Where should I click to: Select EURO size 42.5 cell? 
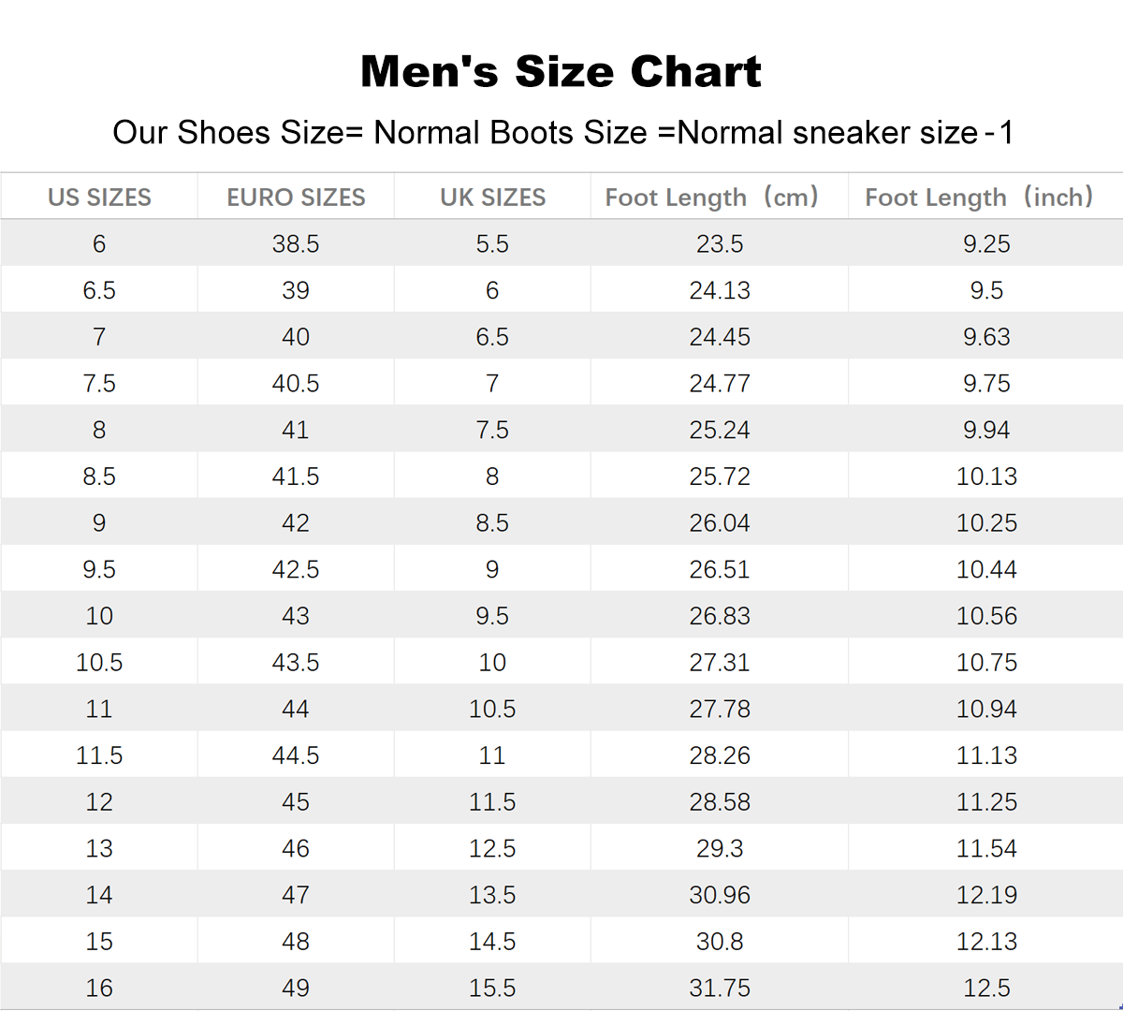click(x=296, y=570)
